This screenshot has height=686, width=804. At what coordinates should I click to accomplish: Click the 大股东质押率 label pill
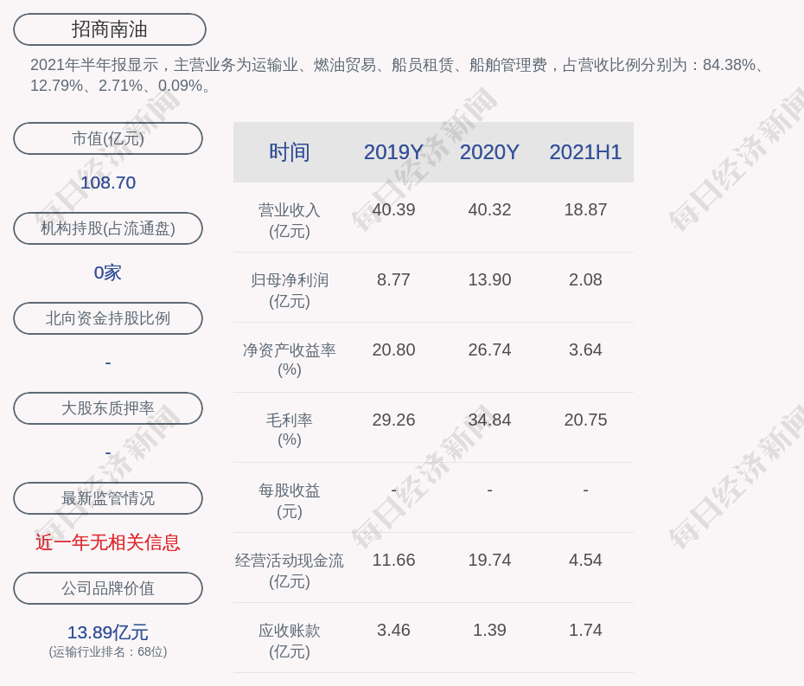point(108,408)
